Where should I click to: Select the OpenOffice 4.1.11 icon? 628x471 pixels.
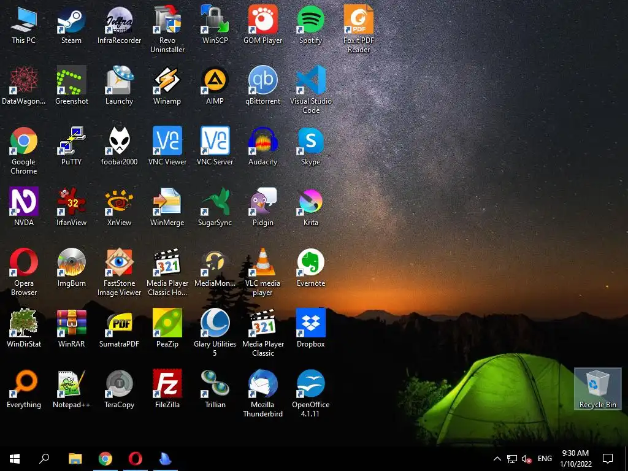[311, 394]
